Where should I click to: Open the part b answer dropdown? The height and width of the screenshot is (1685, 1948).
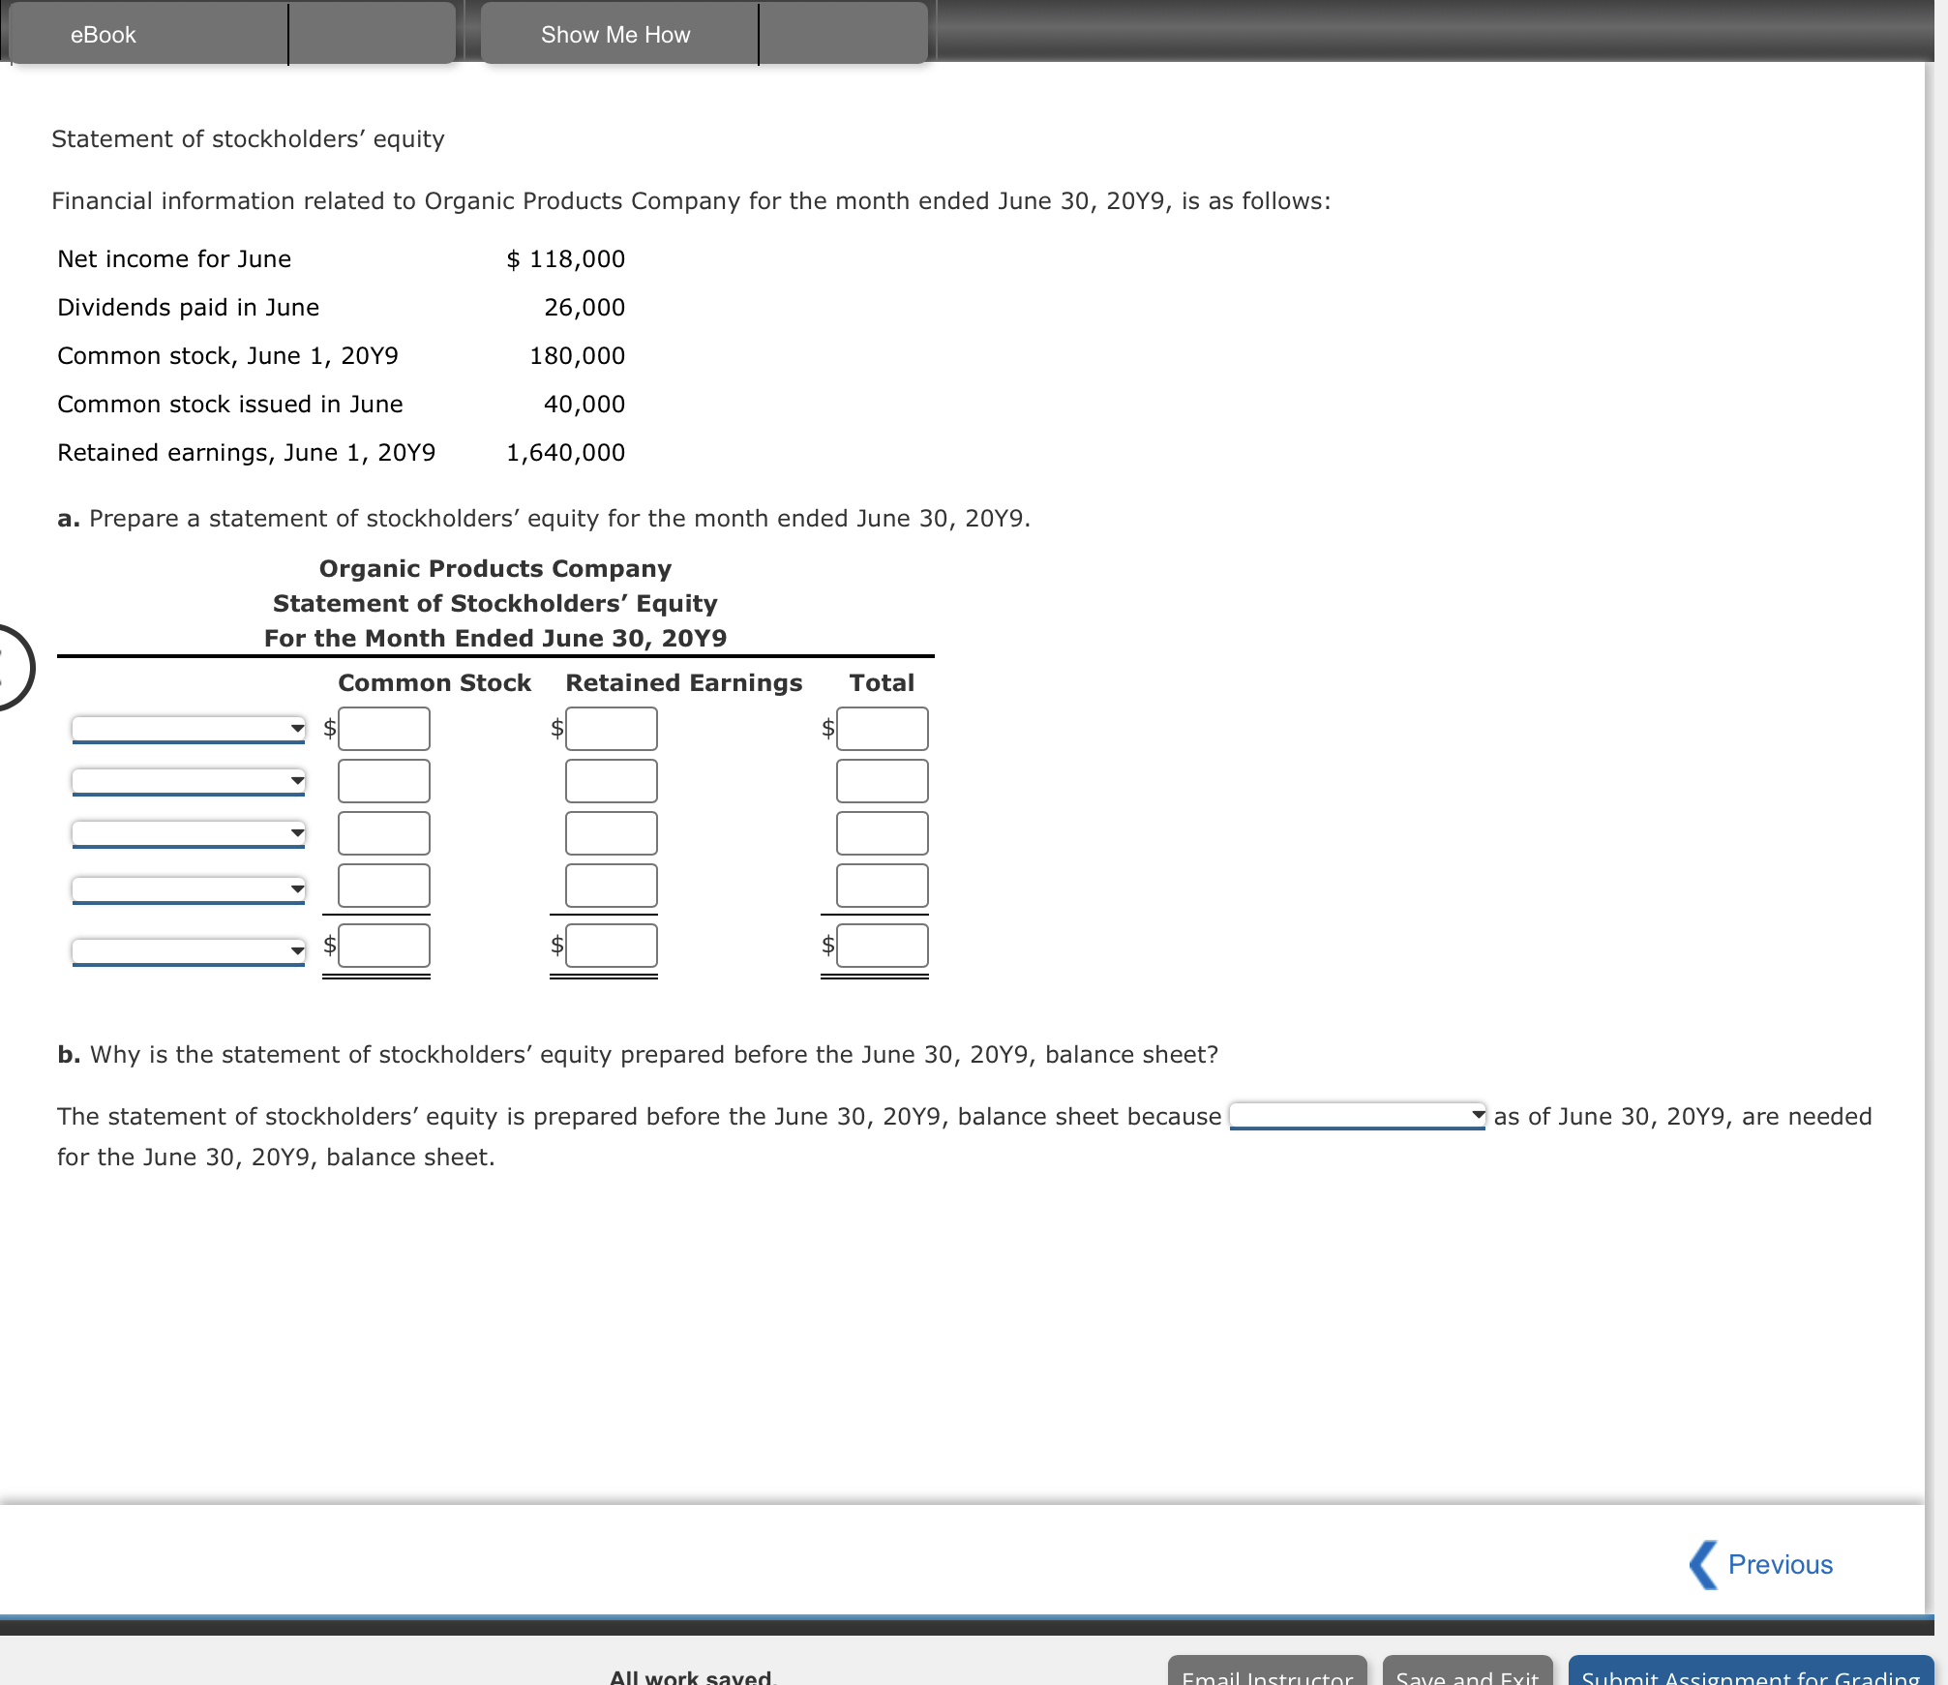[x=1357, y=1115]
